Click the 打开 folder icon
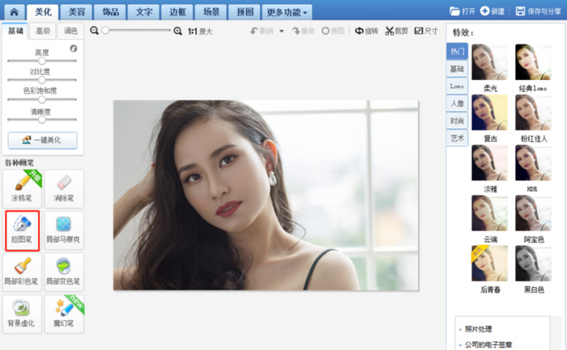Image resolution: width=567 pixels, height=350 pixels. point(454,11)
